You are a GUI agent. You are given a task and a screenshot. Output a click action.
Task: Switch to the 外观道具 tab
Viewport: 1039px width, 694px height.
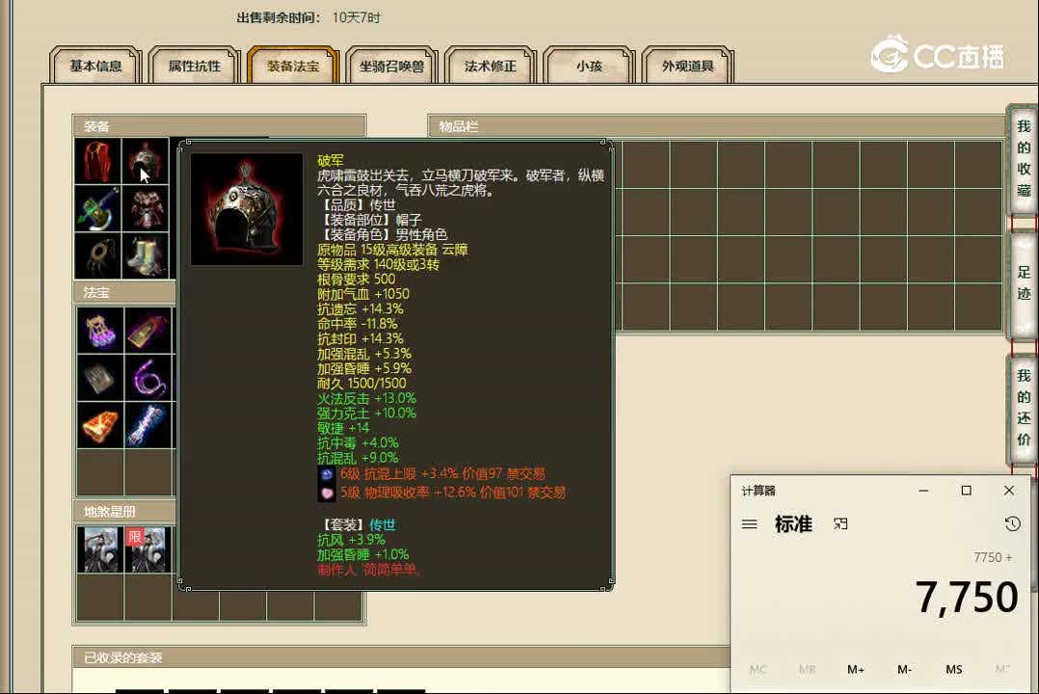pyautogui.click(x=687, y=66)
